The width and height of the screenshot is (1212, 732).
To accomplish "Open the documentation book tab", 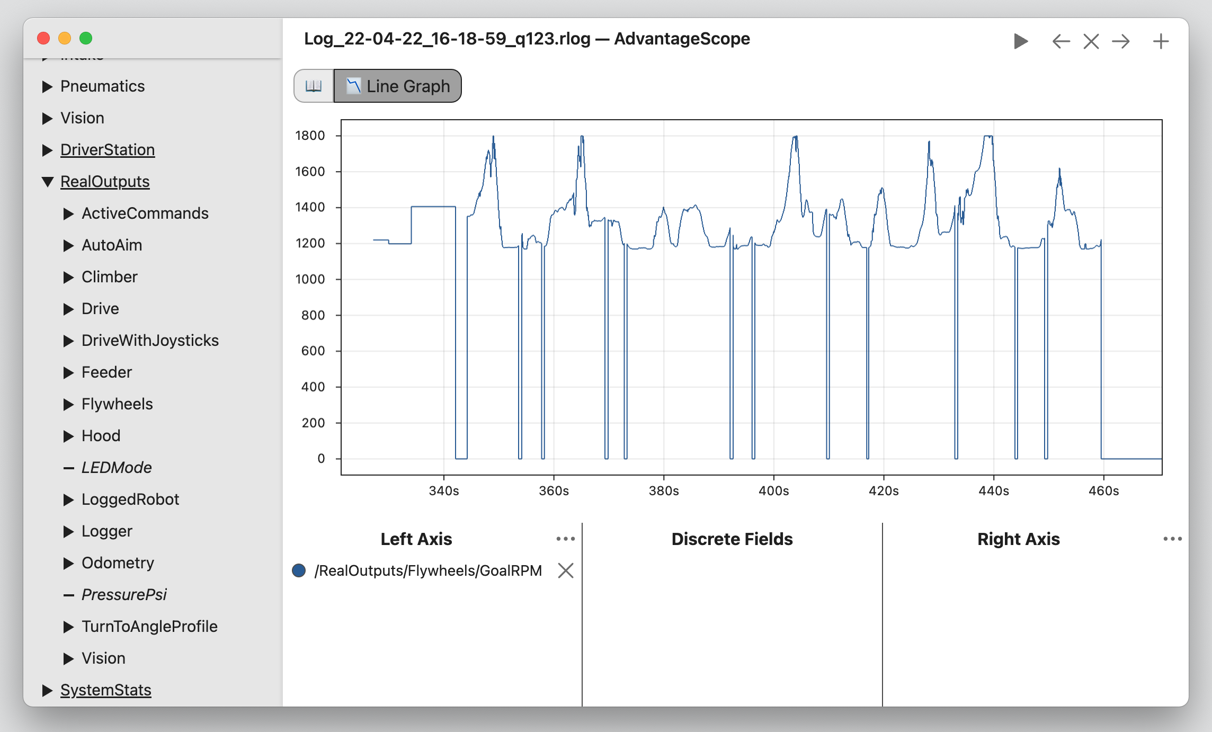I will [x=314, y=86].
